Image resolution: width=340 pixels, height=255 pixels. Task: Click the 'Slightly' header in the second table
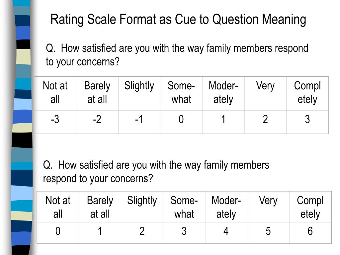[x=142, y=207]
